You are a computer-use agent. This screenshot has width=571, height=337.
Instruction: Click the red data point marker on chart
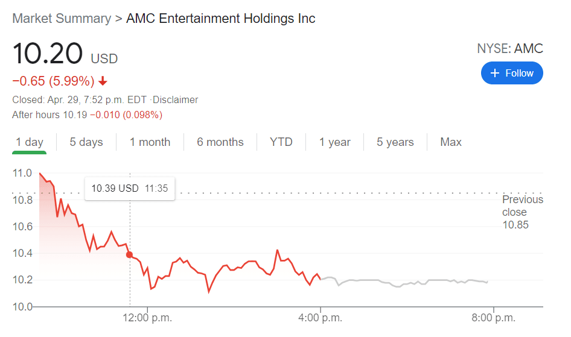click(130, 254)
